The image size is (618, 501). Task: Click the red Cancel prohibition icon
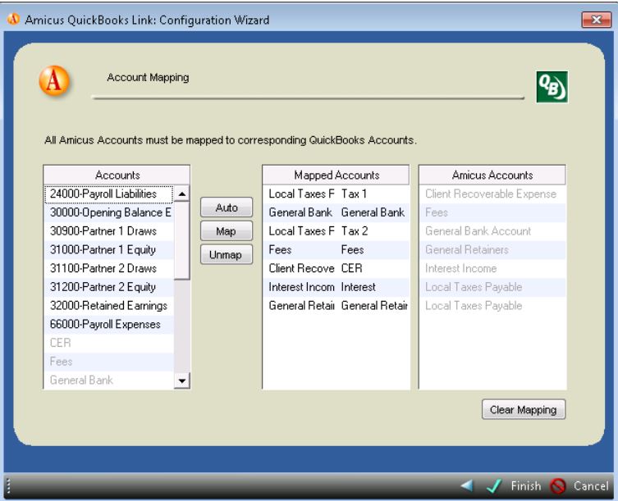click(558, 485)
